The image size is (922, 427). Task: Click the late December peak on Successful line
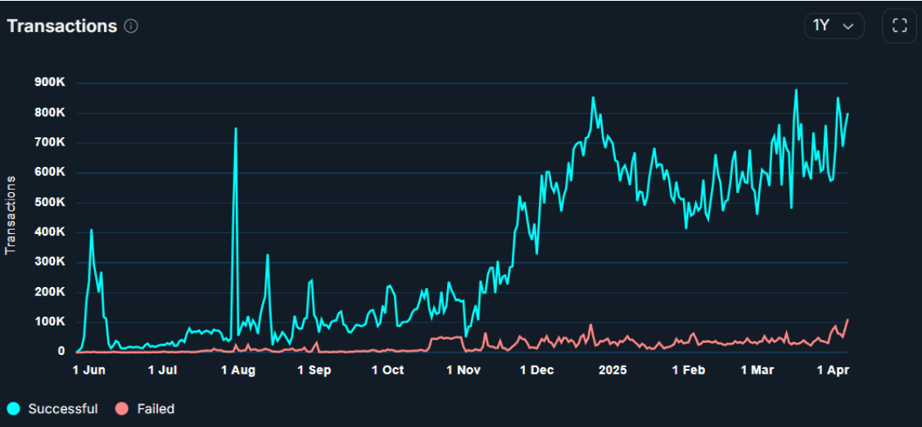click(x=593, y=98)
